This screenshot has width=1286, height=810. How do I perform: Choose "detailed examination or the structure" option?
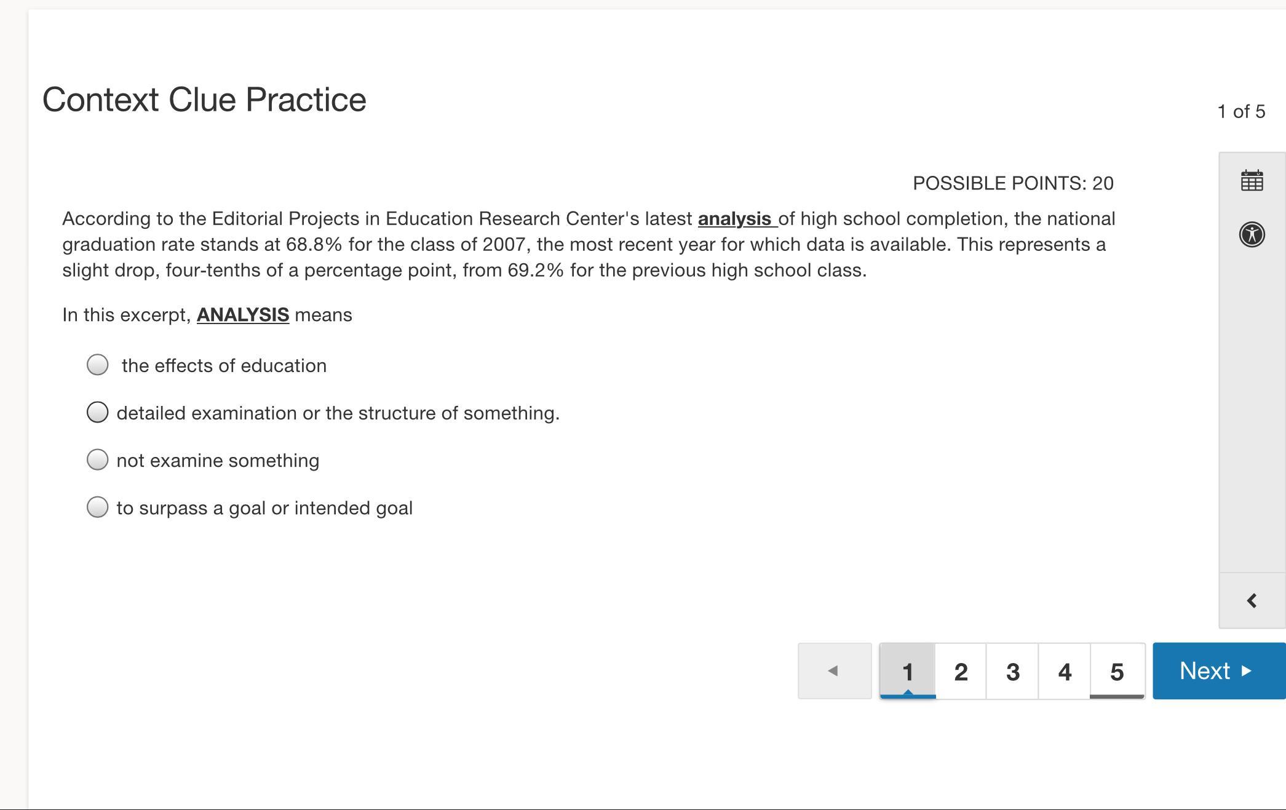tap(98, 412)
